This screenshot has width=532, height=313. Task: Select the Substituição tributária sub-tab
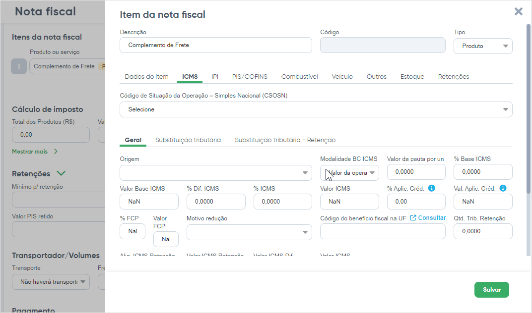tap(188, 140)
